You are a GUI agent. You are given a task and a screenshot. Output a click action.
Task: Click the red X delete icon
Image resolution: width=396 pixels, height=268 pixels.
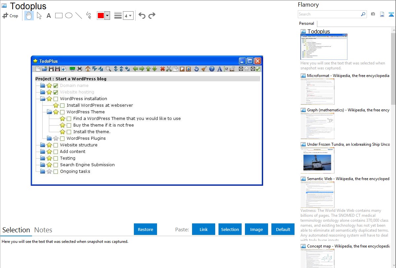pos(163,69)
